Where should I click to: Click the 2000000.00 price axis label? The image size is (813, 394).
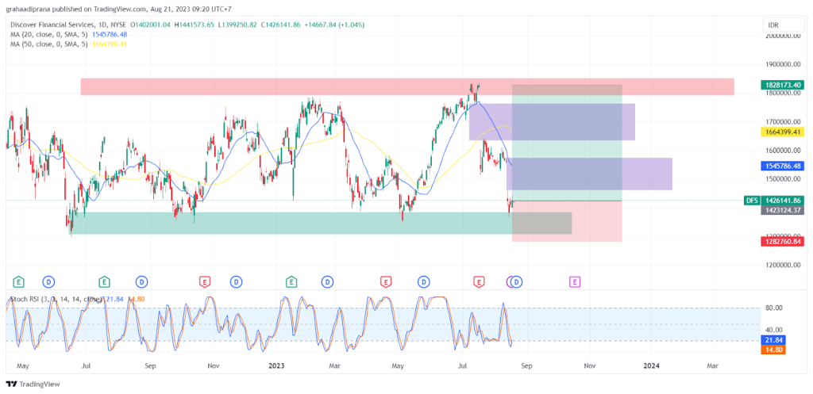(x=783, y=36)
